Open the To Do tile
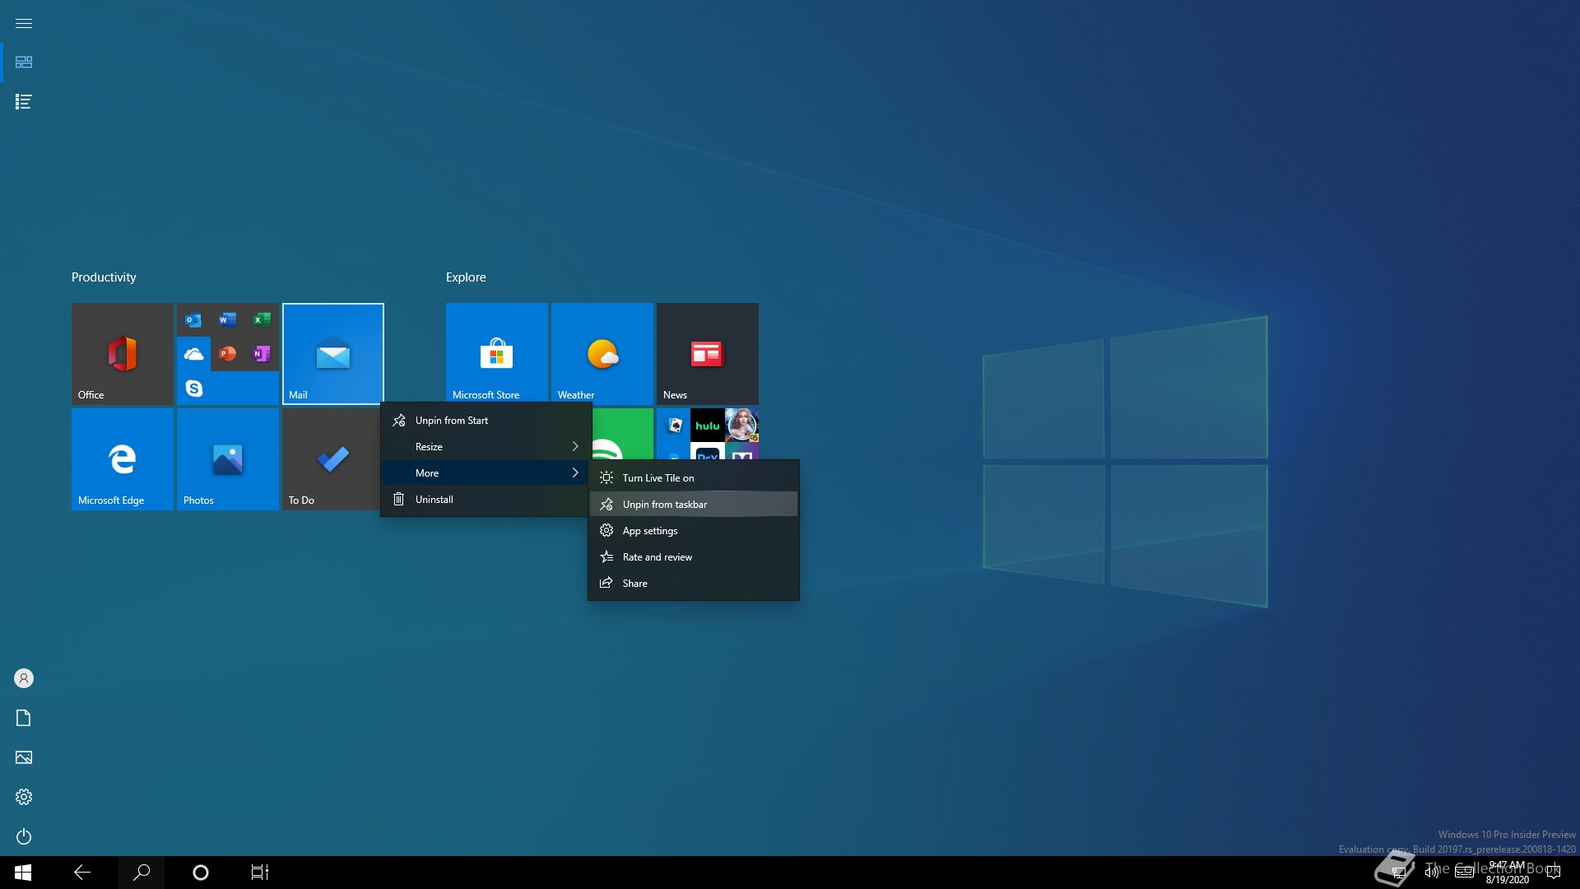Viewport: 1580px width, 889px height. [x=331, y=458]
